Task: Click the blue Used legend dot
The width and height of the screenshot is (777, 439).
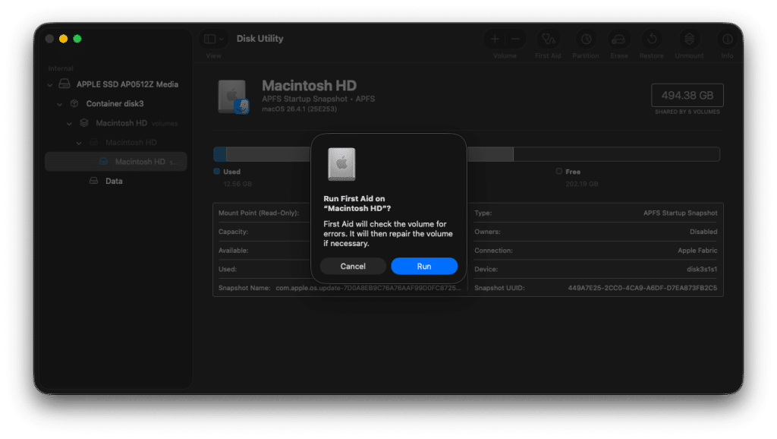Action: click(x=216, y=171)
